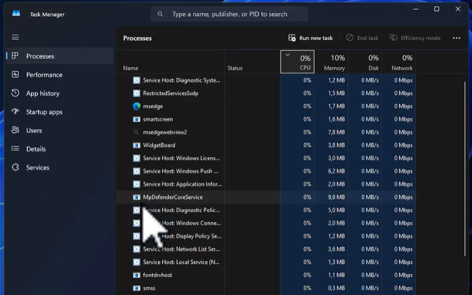This screenshot has width=472, height=295.
Task: Select the Startup apps sidebar icon
Action: pyautogui.click(x=15, y=112)
